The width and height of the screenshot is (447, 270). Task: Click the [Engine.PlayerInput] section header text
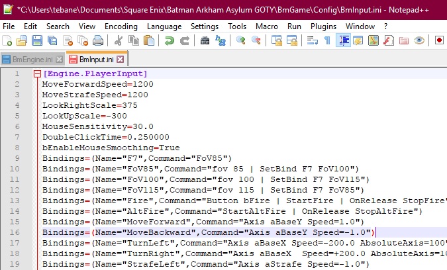coord(95,73)
